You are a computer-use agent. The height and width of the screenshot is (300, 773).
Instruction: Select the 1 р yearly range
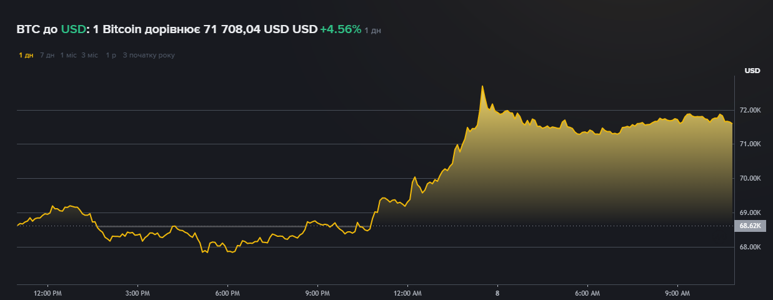[x=111, y=55]
